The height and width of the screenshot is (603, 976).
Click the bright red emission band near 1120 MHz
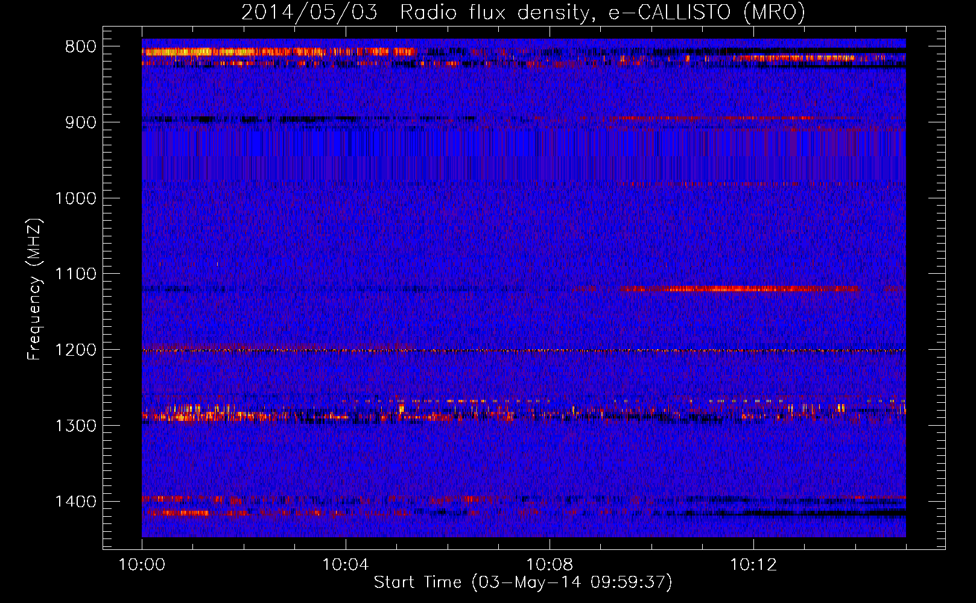(x=739, y=289)
